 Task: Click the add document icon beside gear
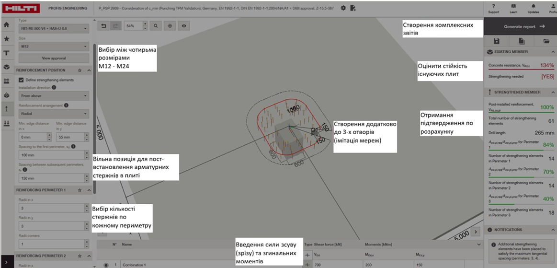353,8
